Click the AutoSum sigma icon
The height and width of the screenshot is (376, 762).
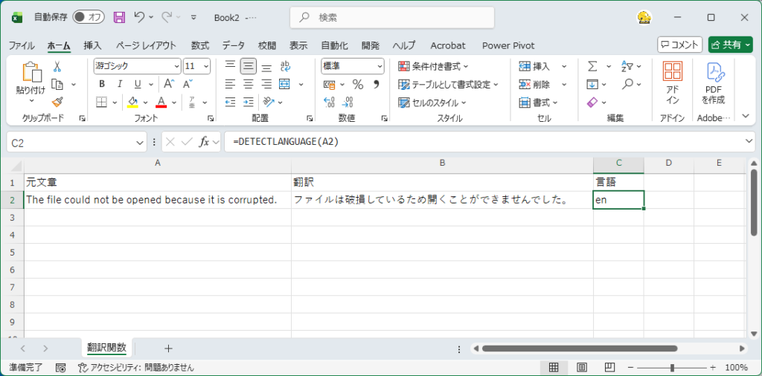pos(592,66)
